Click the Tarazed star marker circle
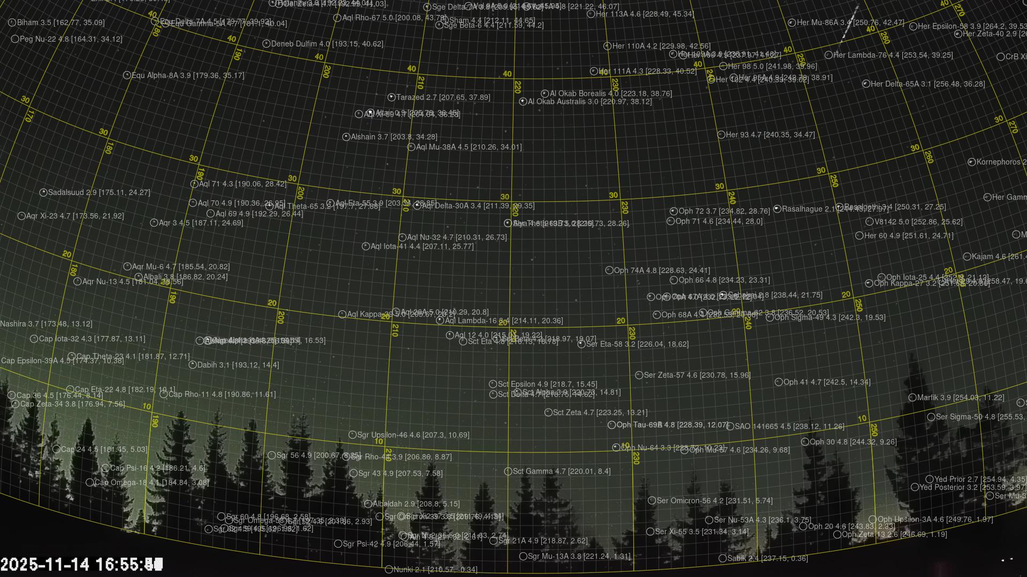Viewport: 1027px width, 577px height. pos(391,97)
